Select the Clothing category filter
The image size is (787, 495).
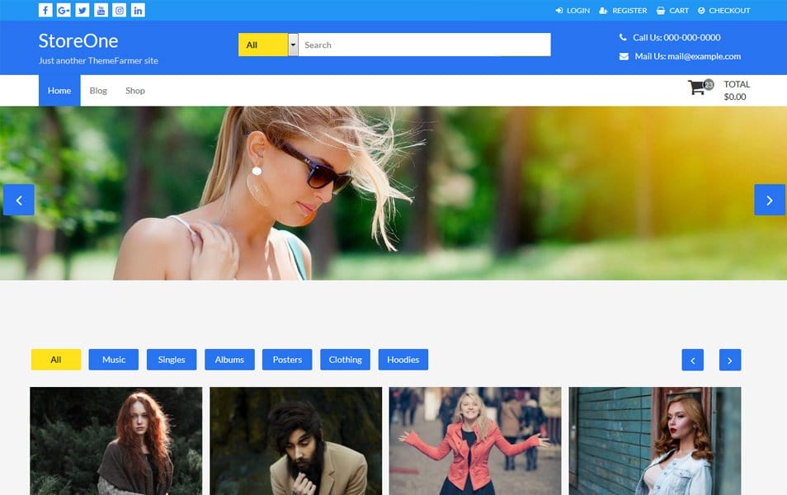tap(345, 359)
